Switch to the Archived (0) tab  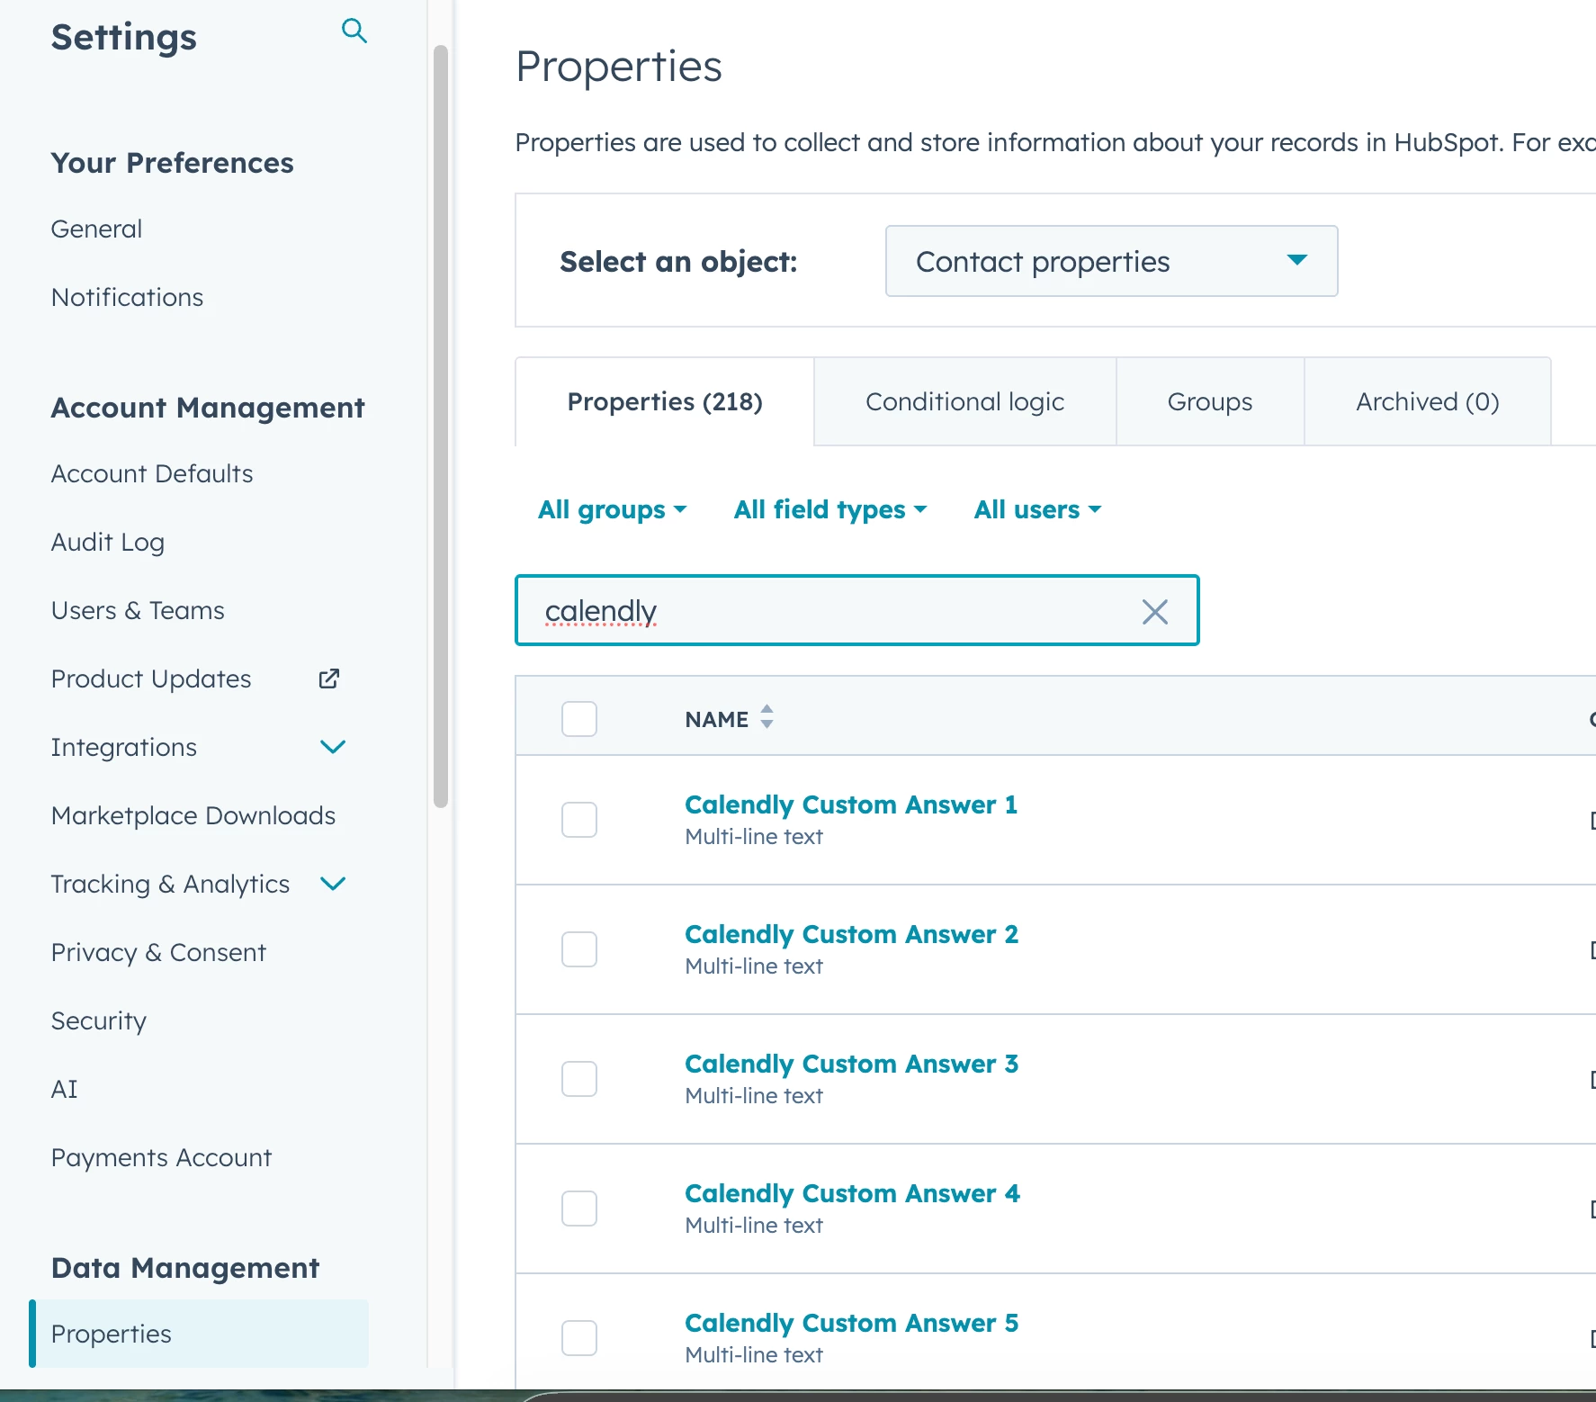tap(1428, 401)
